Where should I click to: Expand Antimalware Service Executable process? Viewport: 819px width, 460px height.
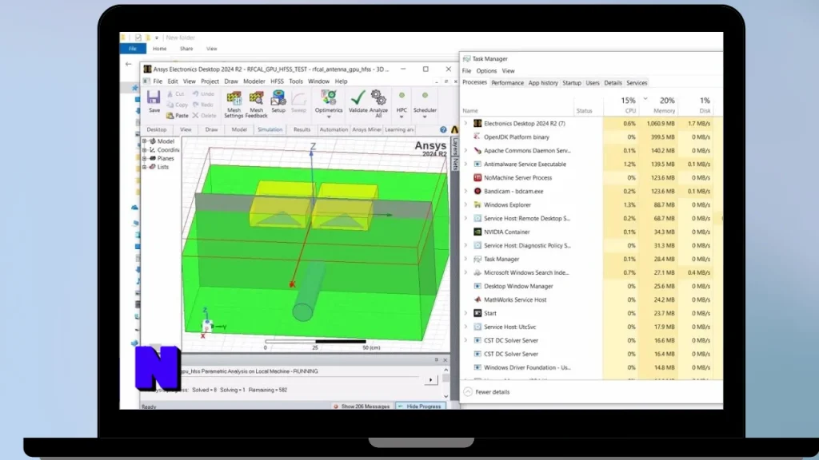coord(466,165)
